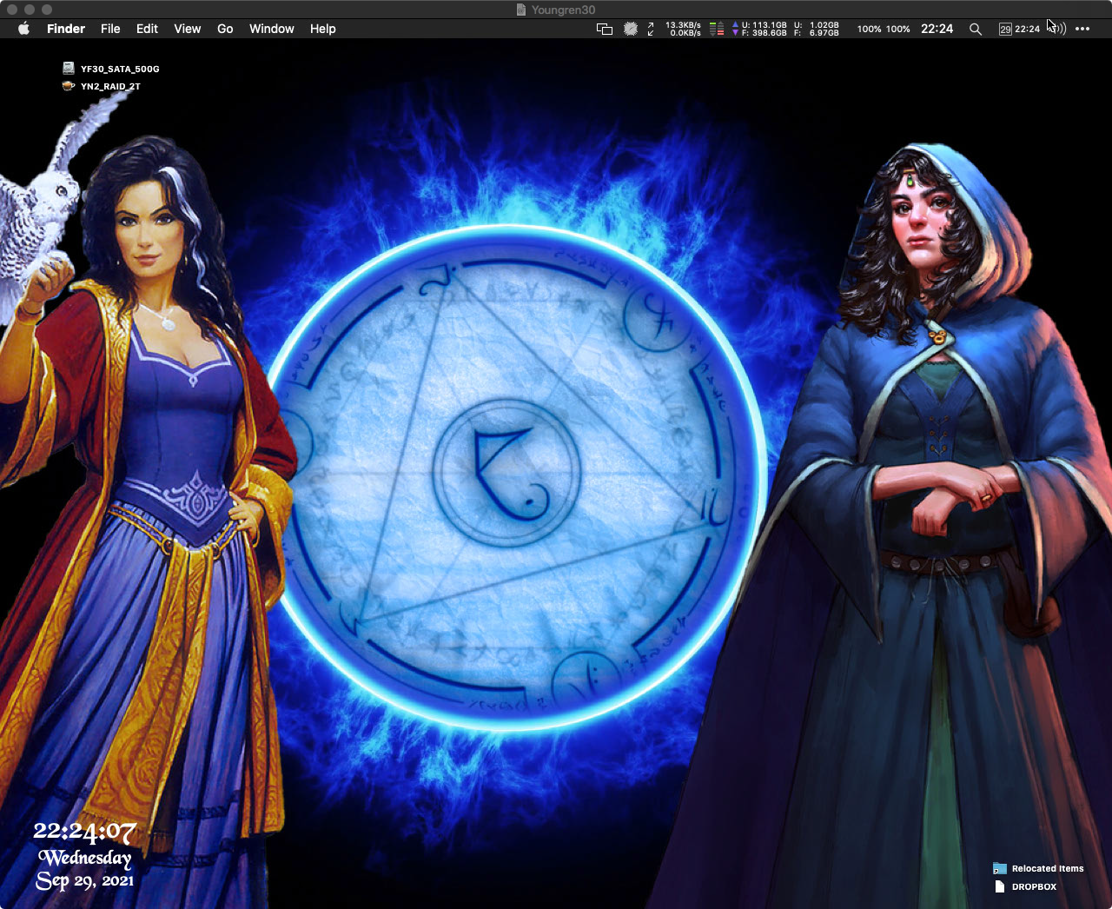Open the Finder menu
The image size is (1112, 909).
click(x=66, y=29)
